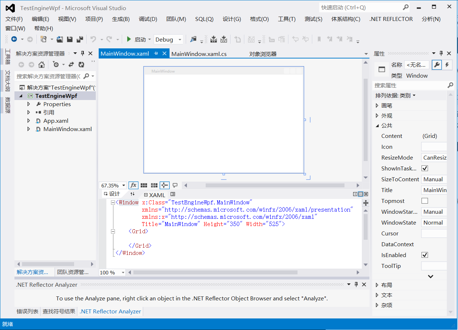This screenshot has width=458, height=330.
Task: Switch to MainWindow.xaml.cs tab
Action: 199,54
